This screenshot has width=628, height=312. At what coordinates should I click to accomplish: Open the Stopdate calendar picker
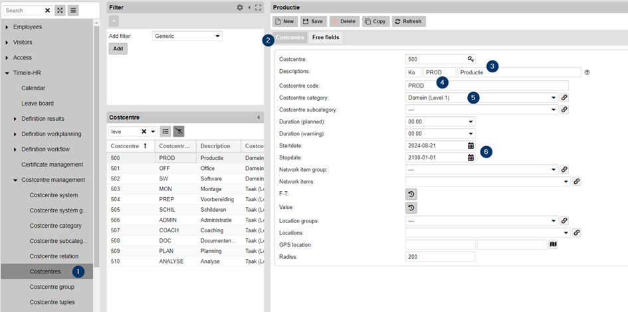coord(471,158)
